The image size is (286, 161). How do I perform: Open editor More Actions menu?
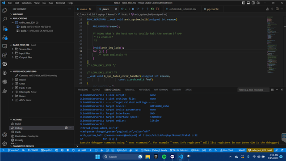click(x=282, y=9)
